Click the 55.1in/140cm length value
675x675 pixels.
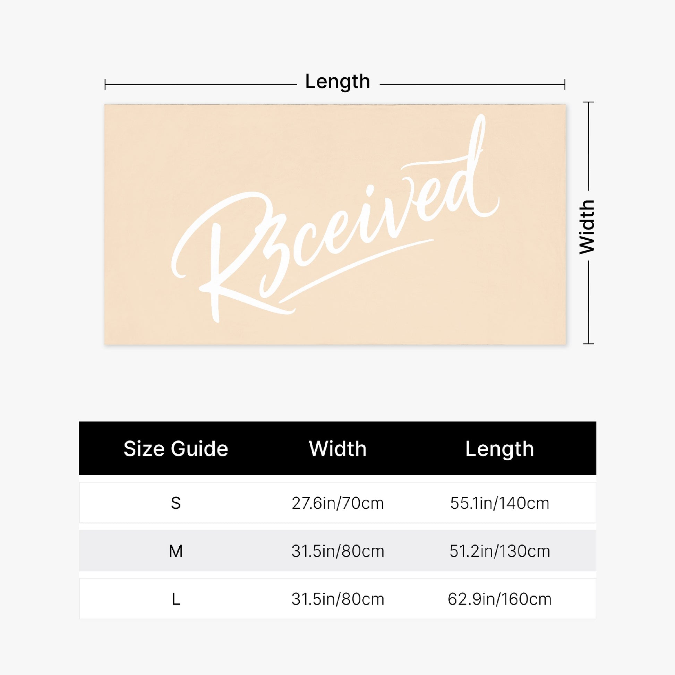tap(499, 503)
